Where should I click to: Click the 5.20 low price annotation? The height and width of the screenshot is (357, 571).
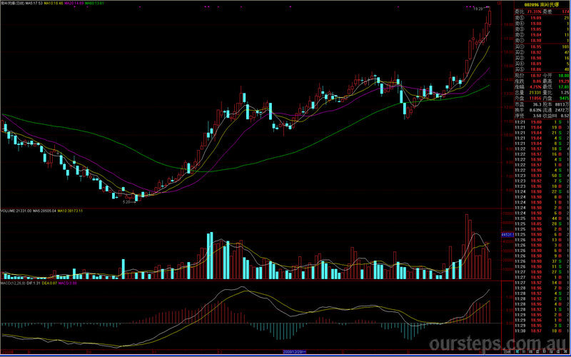click(x=126, y=201)
